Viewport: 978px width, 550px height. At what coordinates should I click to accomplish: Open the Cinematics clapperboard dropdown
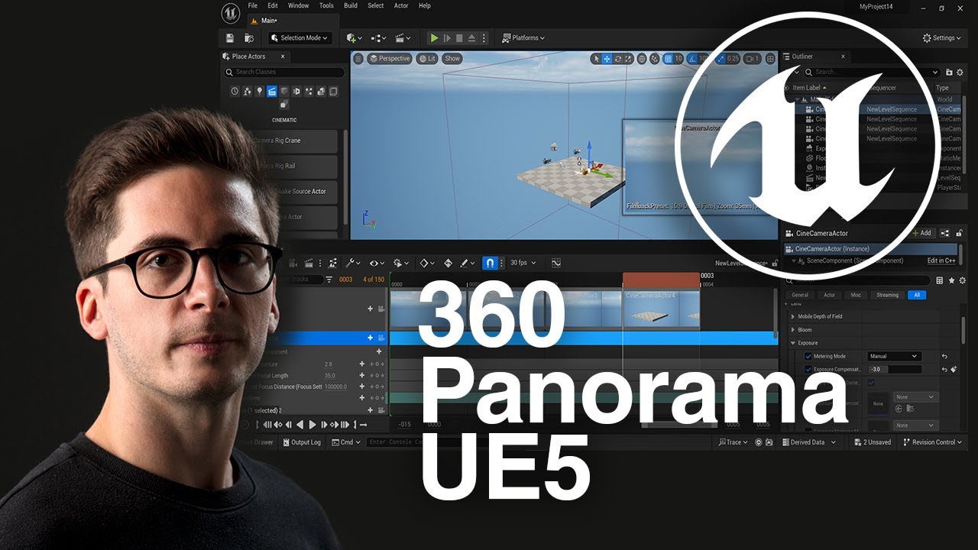(403, 37)
